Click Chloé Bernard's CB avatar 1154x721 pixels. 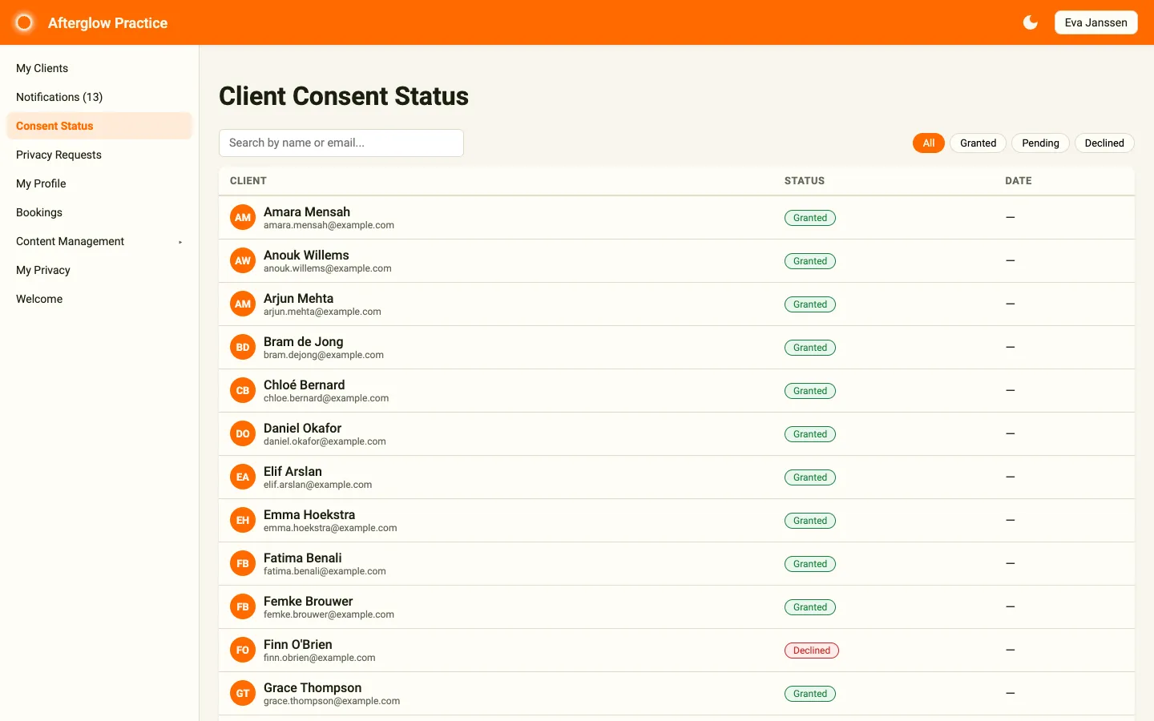pos(243,390)
